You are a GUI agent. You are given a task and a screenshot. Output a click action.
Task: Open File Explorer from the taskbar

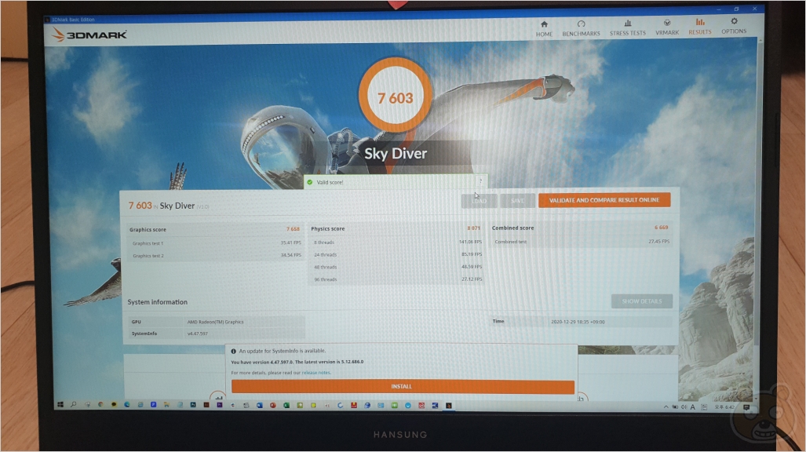point(166,405)
